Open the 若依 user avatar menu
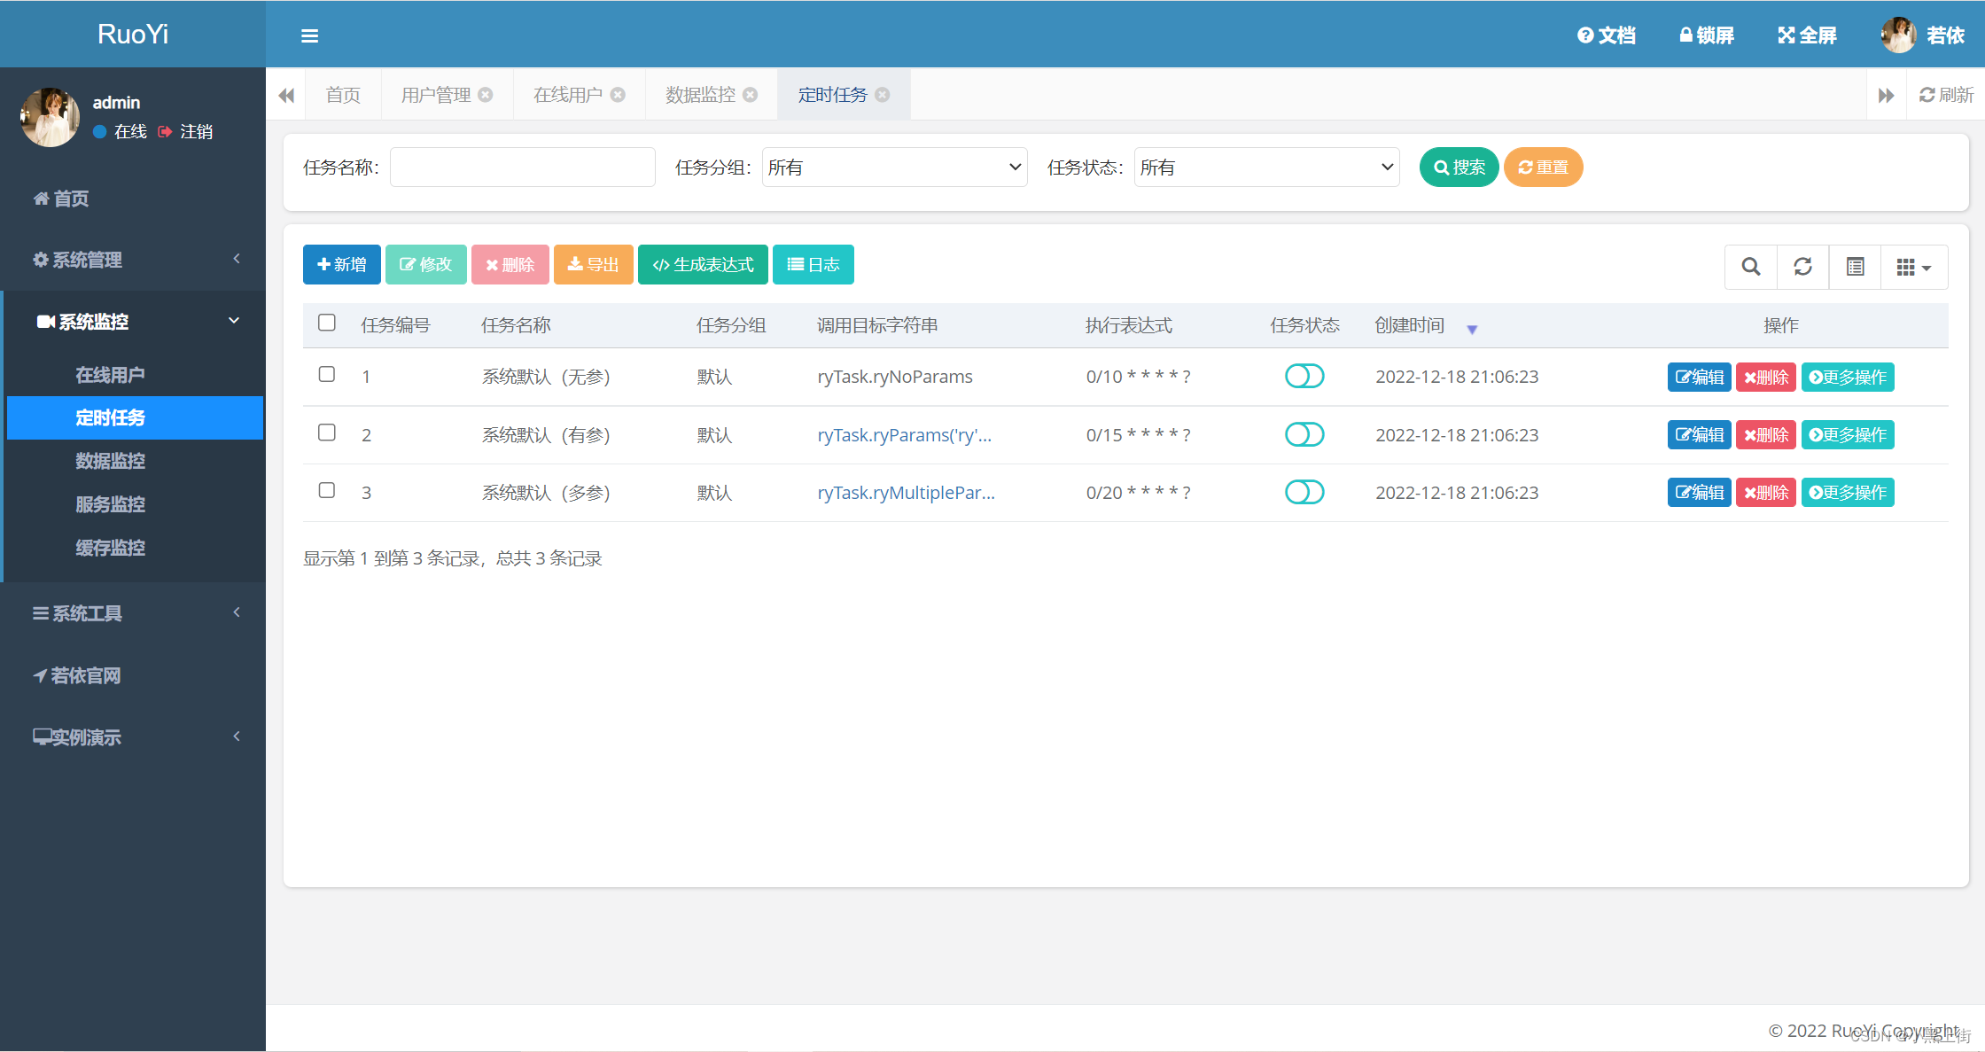The height and width of the screenshot is (1052, 1985). click(x=1923, y=35)
